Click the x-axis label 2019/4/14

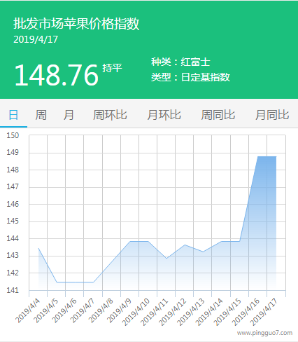click(x=209, y=312)
